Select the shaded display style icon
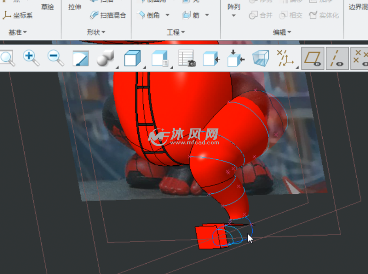The width and height of the screenshot is (368, 274). [x=105, y=58]
